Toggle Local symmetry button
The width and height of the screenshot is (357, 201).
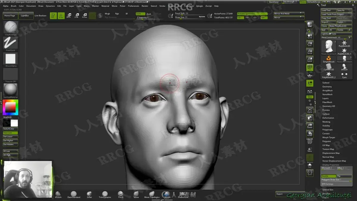tap(310, 84)
